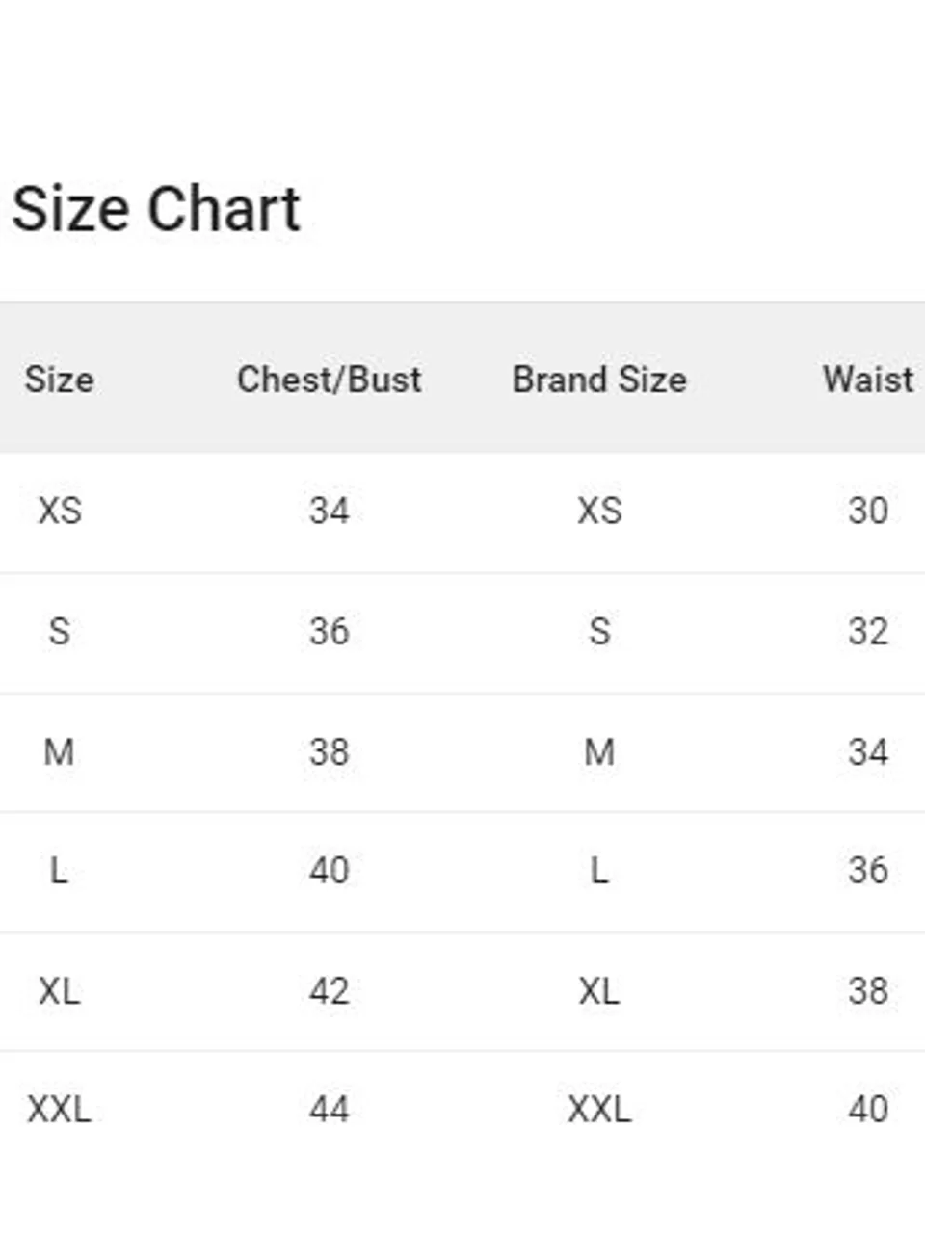The height and width of the screenshot is (1233, 925).
Task: Select the XS size row label
Action: tap(60, 511)
